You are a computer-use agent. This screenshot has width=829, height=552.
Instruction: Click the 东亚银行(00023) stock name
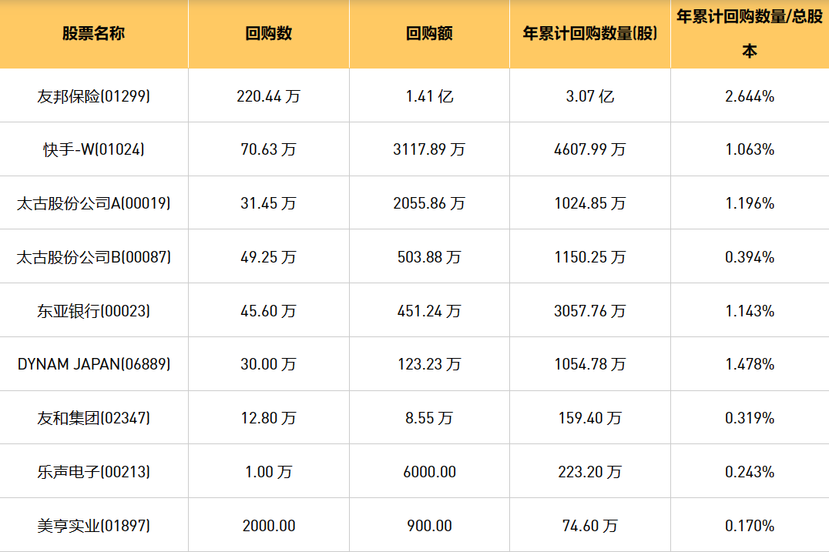[x=93, y=311]
